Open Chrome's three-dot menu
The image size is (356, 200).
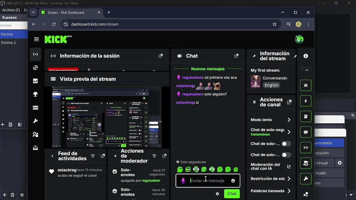[308, 24]
